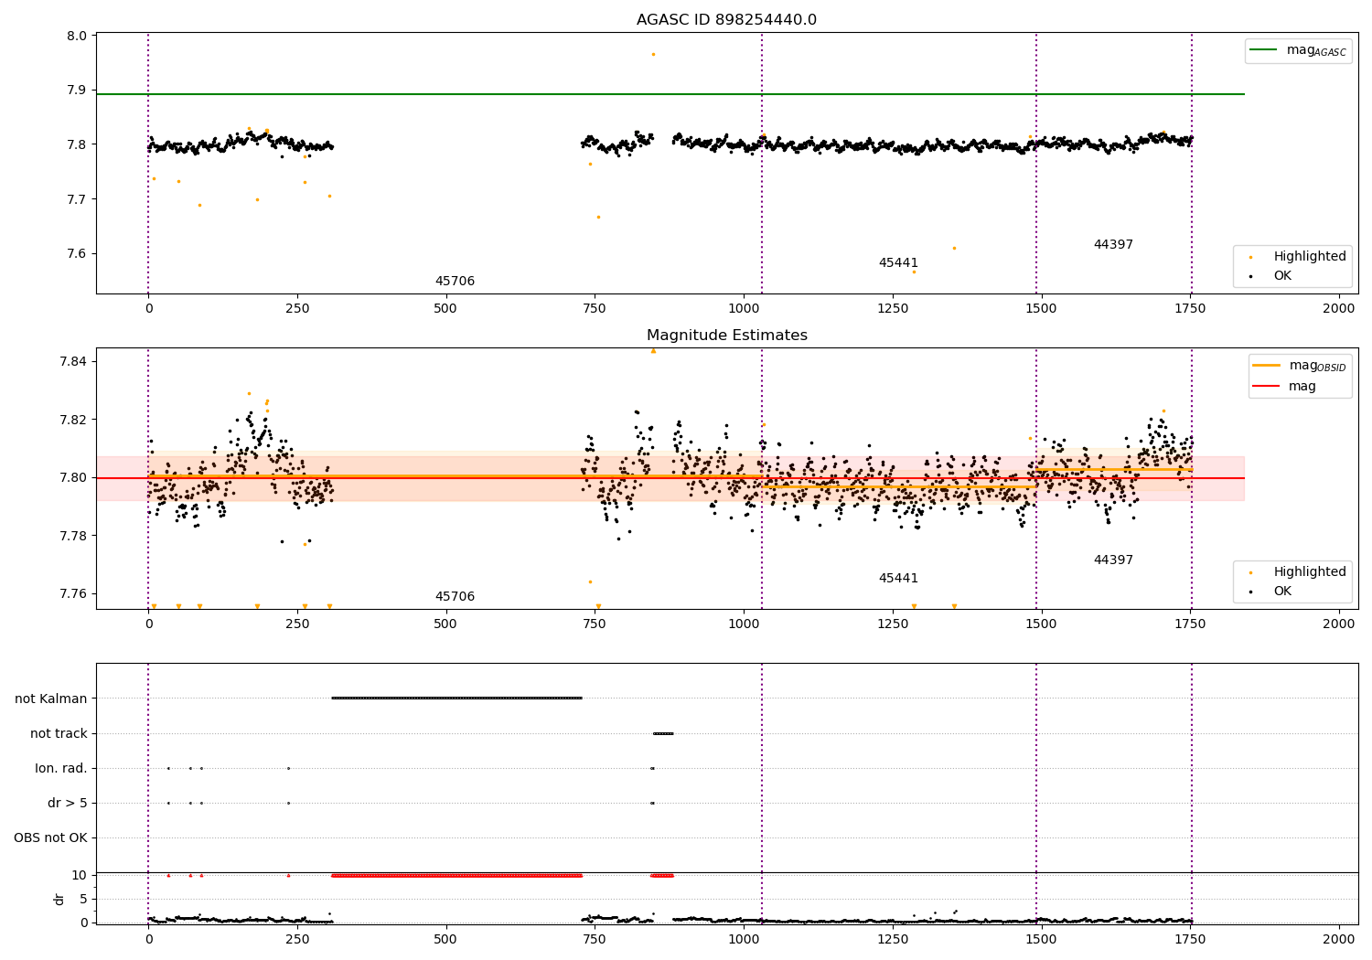Click the 8.0 y-axis tick in top plot
Viewport: 1372px width, 960px height.
(77, 36)
